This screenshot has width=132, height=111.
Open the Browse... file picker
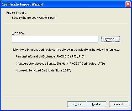click(x=110, y=39)
